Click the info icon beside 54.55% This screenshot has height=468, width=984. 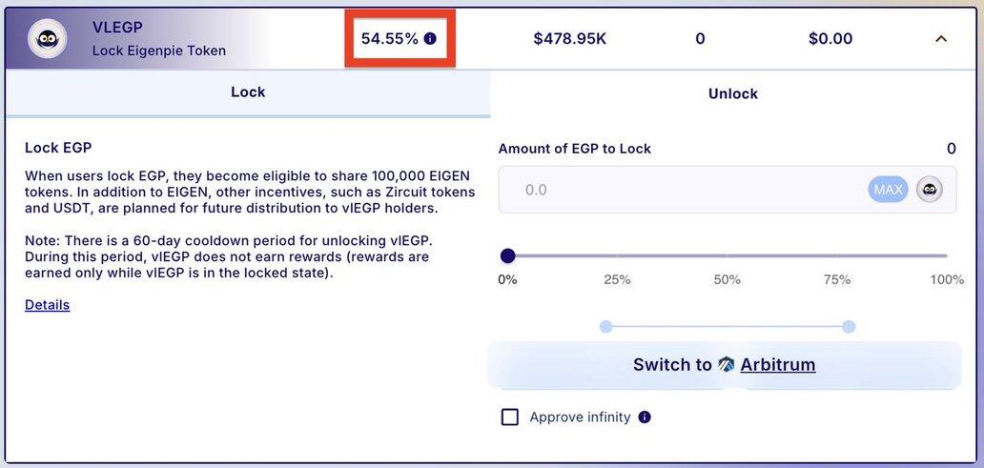click(430, 39)
